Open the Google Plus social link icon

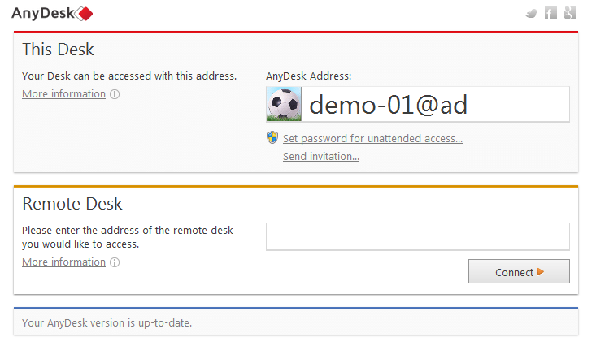[570, 13]
